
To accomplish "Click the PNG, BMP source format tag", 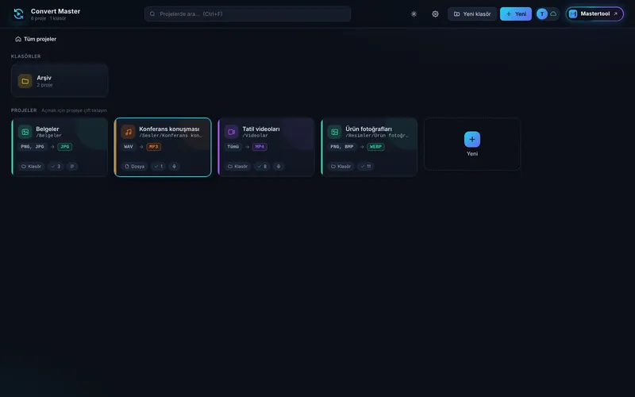I will pyautogui.click(x=342, y=147).
